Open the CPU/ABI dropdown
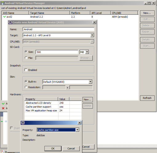157x153 pixels. 92,41
